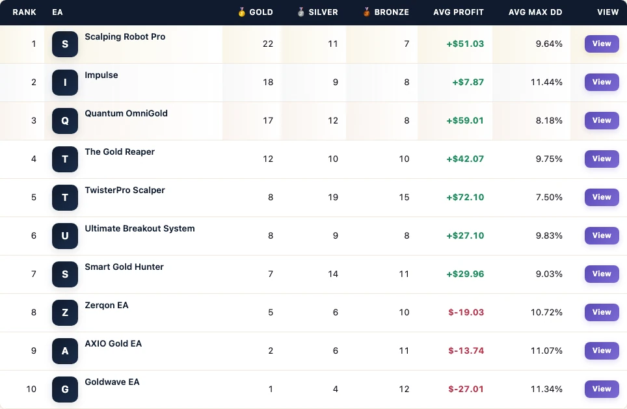Screen dimensions: 627x409
Task: Click the name 'AXIO Gold EA'
Action: 113,344
